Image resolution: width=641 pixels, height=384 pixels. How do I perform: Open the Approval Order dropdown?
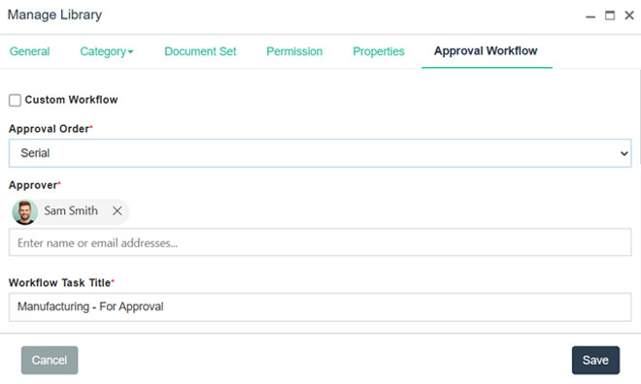click(x=320, y=153)
